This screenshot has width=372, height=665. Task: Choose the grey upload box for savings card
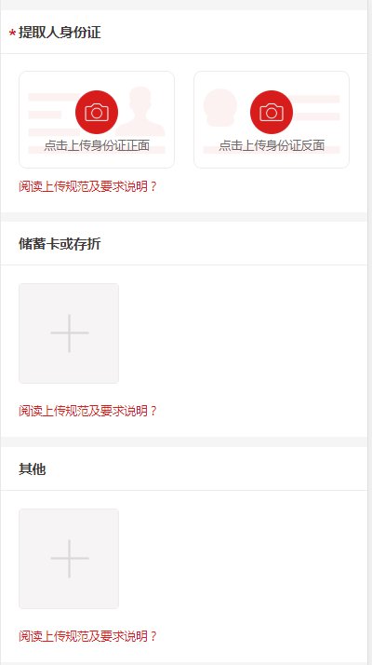coord(69,333)
